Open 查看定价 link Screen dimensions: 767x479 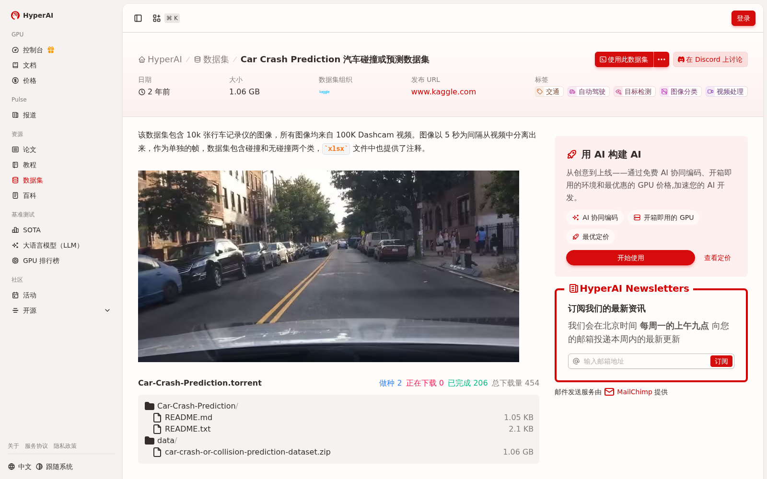tap(717, 258)
